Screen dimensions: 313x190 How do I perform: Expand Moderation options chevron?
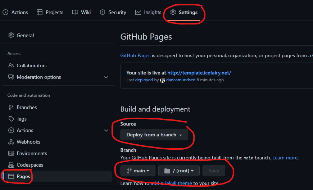106,77
